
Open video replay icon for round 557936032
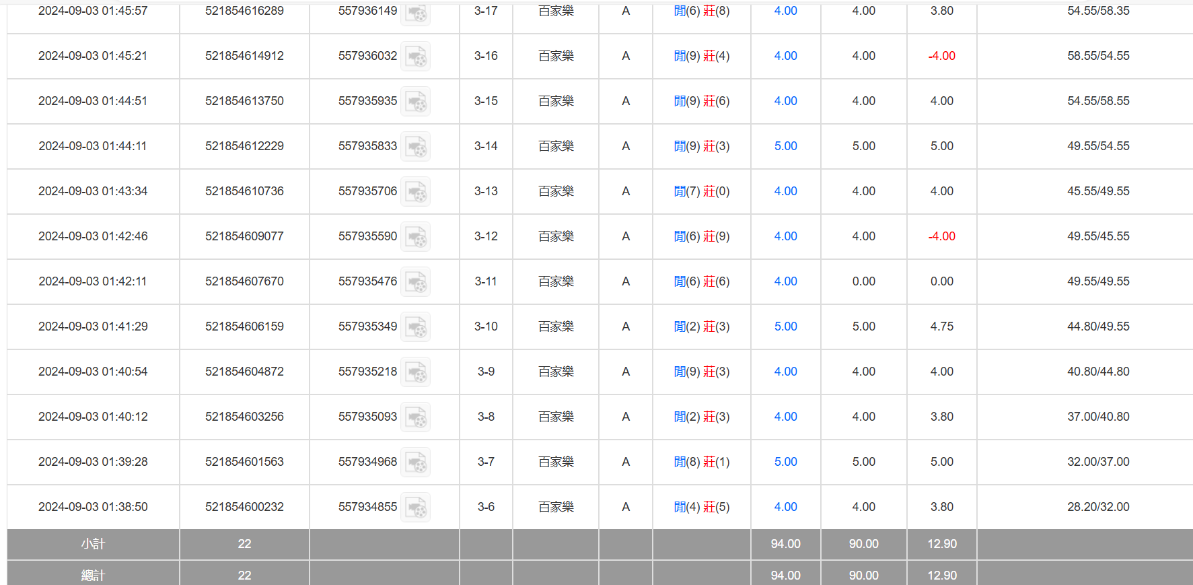pos(415,57)
